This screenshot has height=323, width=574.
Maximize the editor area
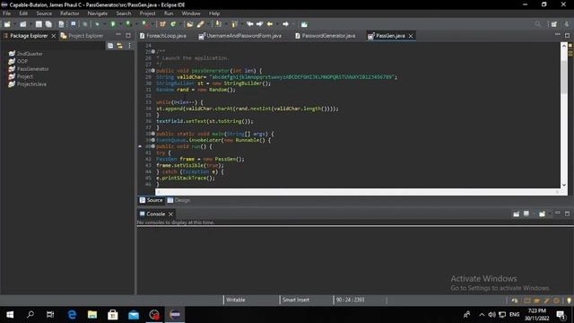coord(567,36)
